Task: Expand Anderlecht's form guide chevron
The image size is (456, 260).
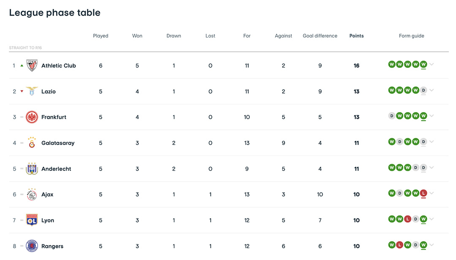Action: pyautogui.click(x=432, y=167)
